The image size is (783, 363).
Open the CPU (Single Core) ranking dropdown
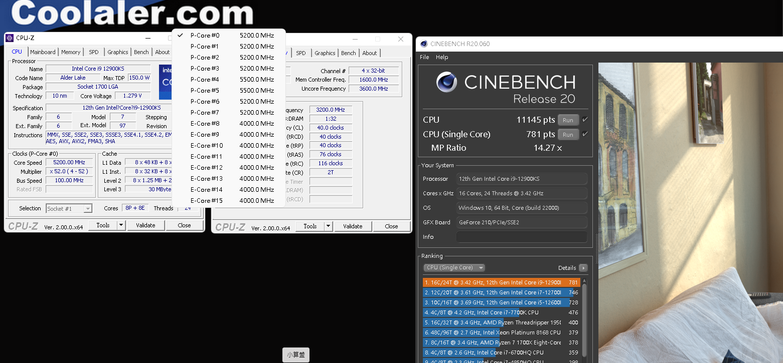(454, 267)
